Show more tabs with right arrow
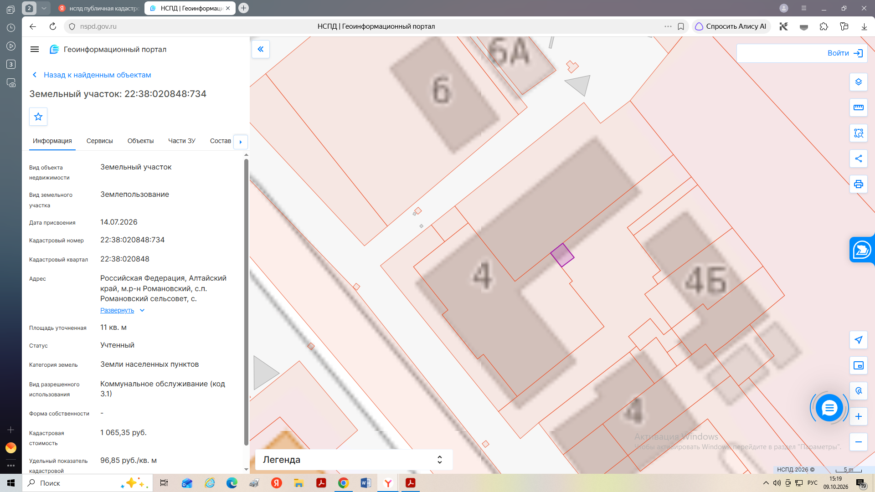This screenshot has height=492, width=875. pyautogui.click(x=241, y=142)
